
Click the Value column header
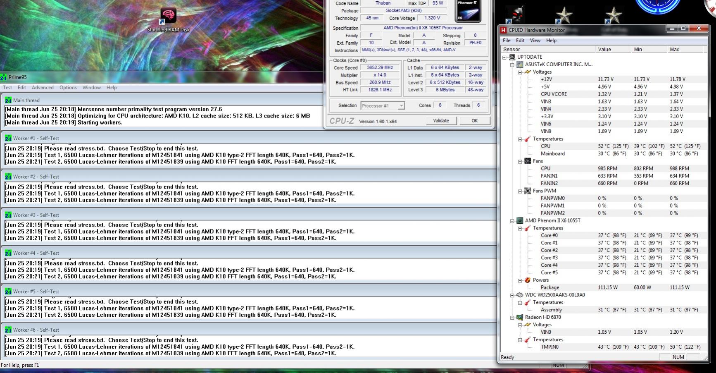click(x=613, y=49)
